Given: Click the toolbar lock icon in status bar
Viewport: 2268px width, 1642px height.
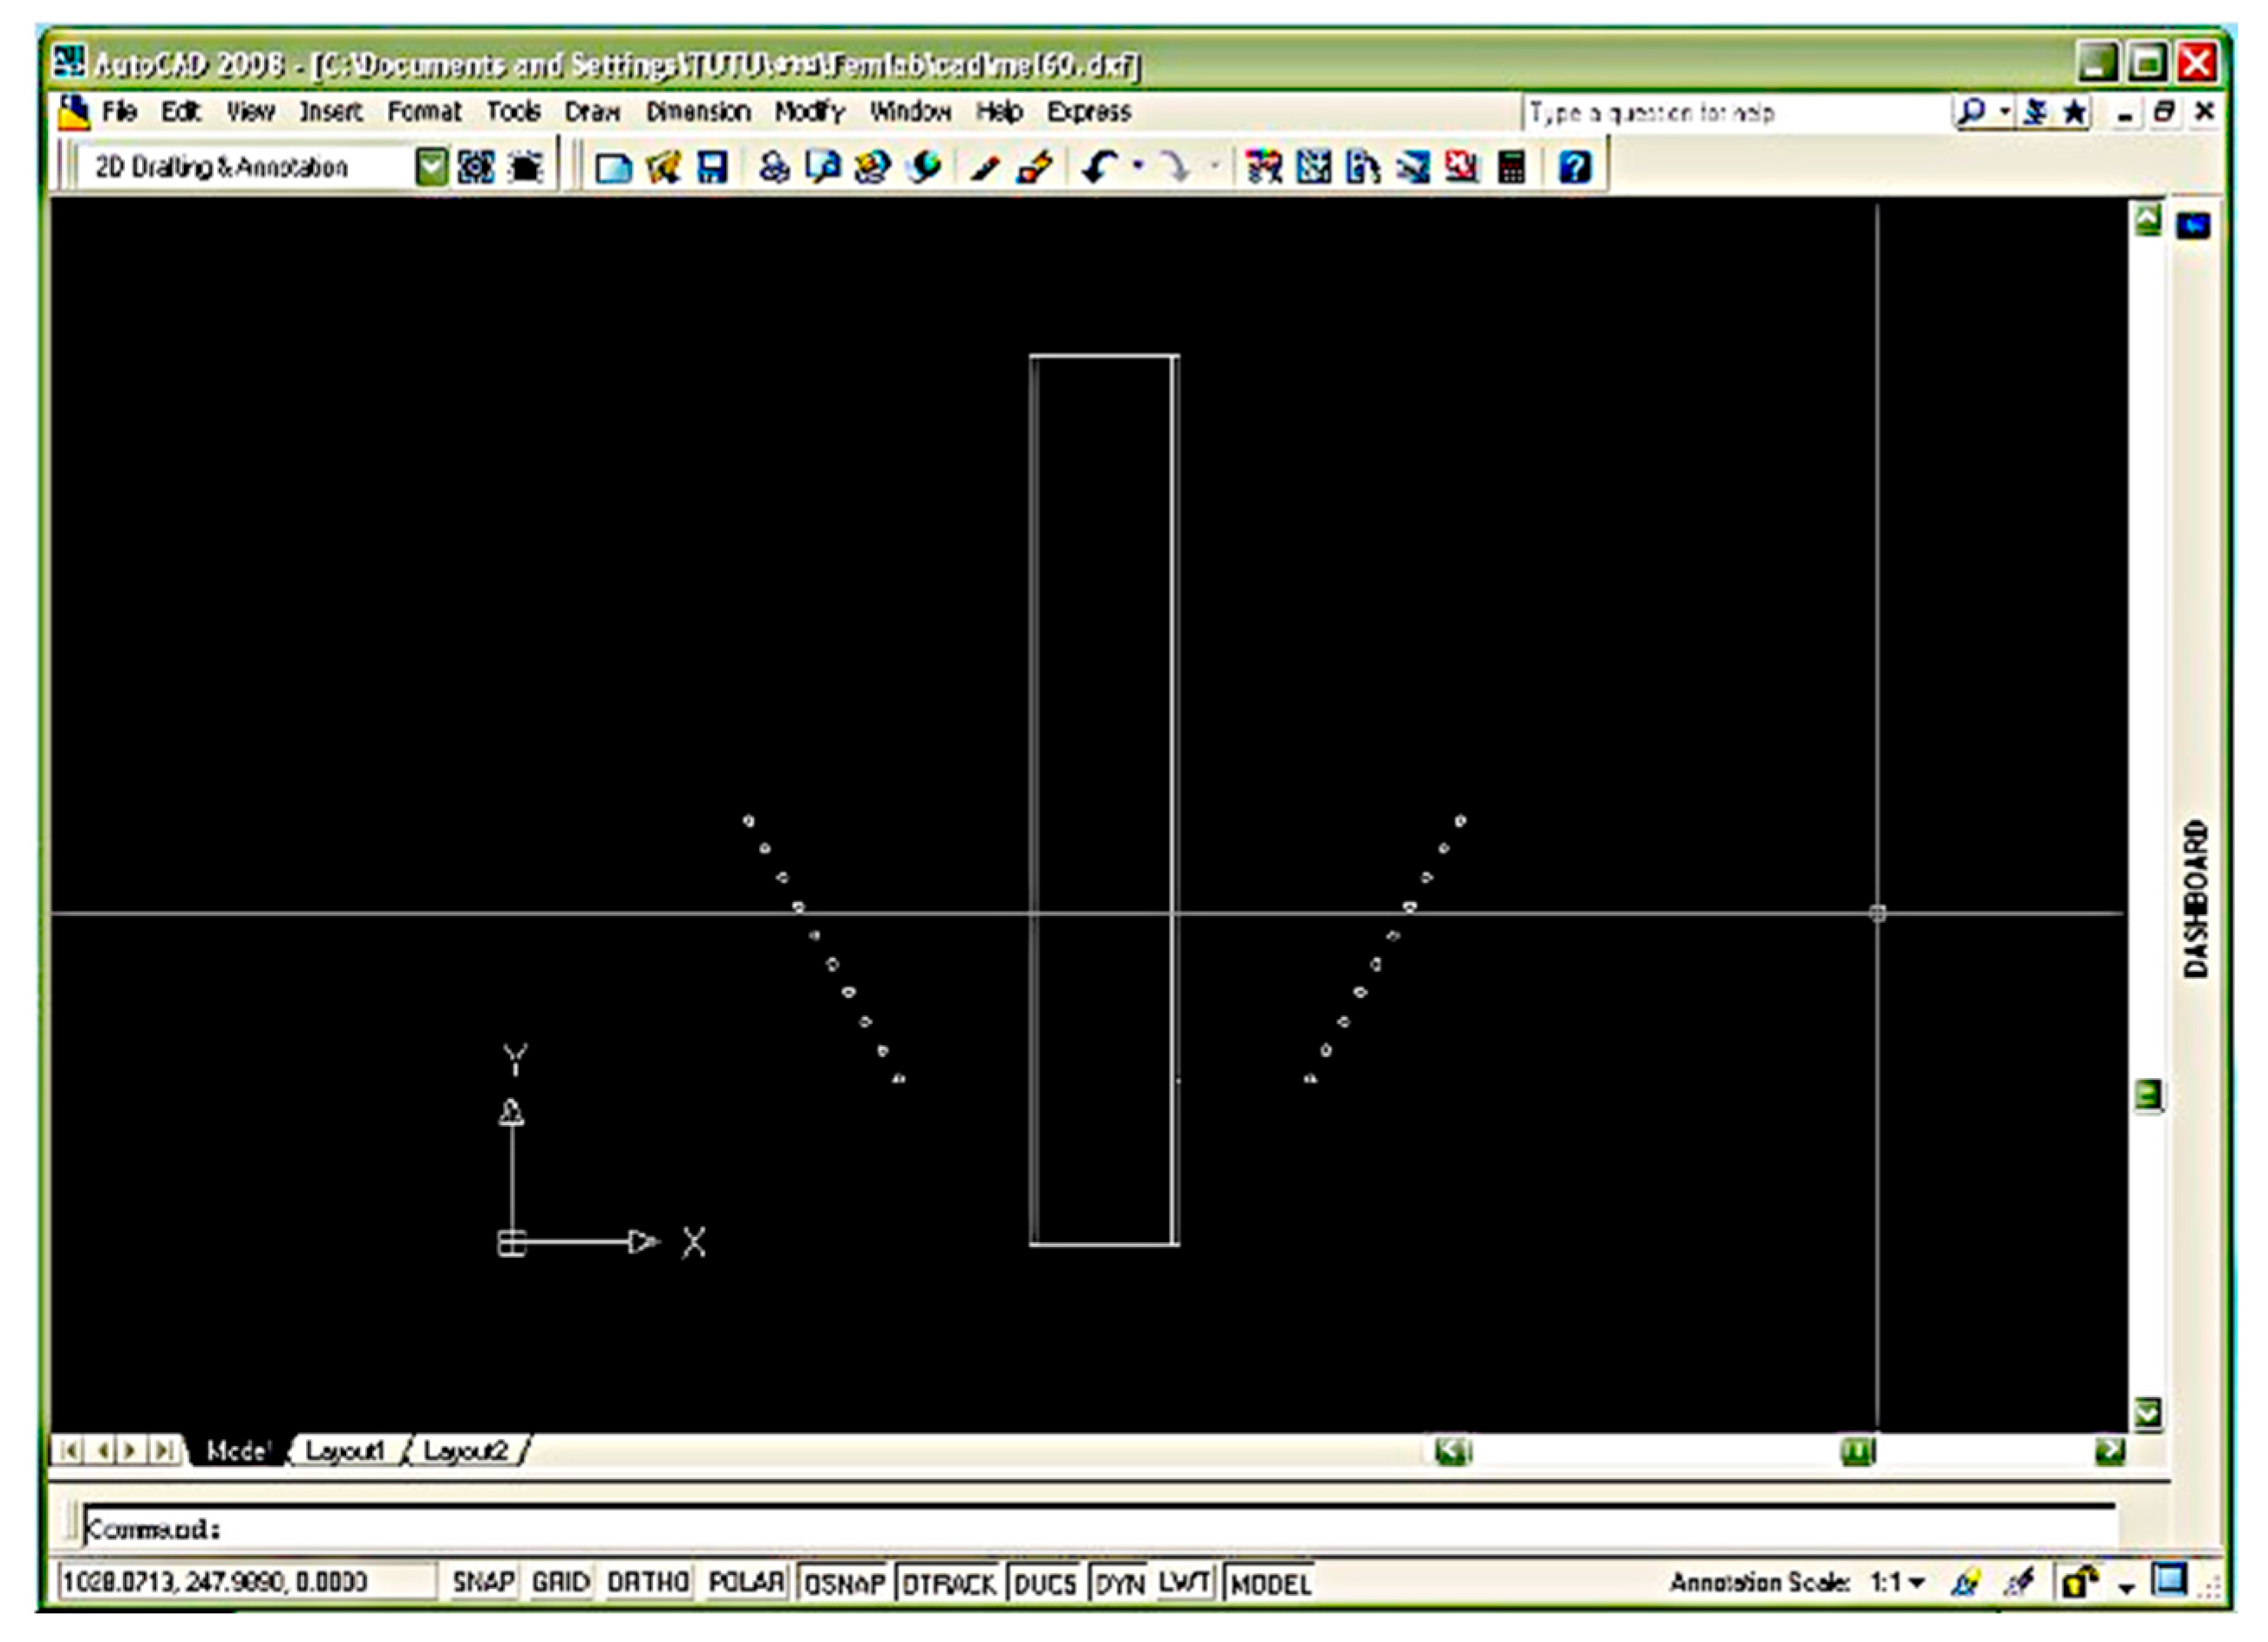Looking at the screenshot, I should coord(2079,1583).
